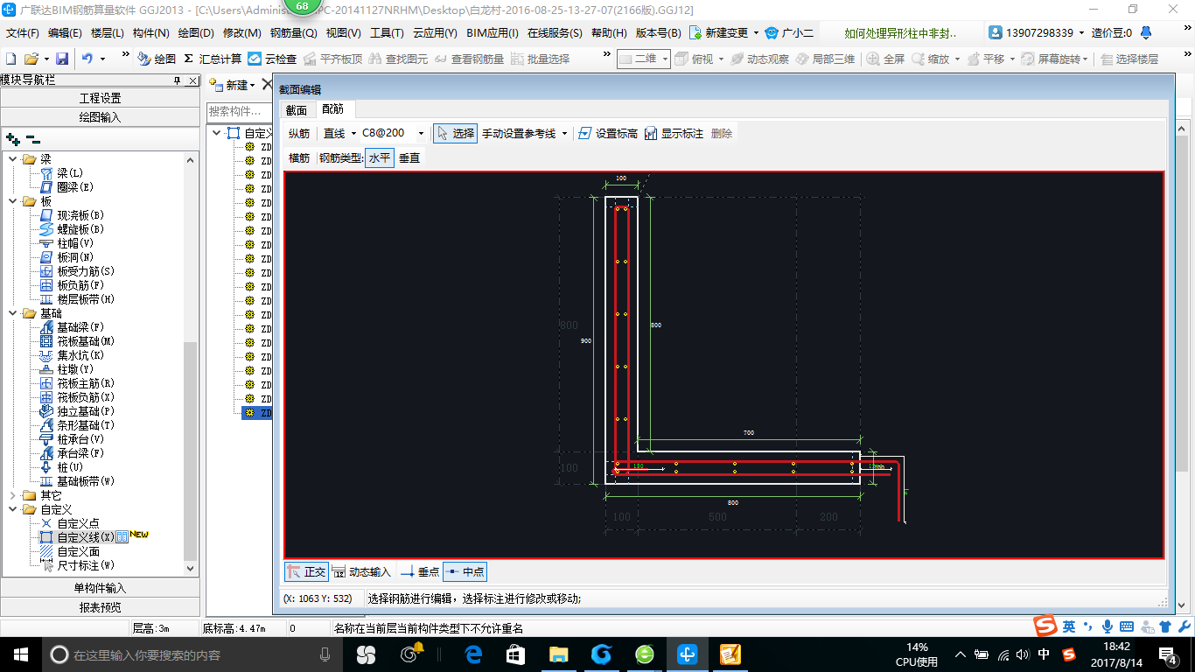This screenshot has width=1195, height=672.
Task: Click 全屏 fullscreen tool
Action: click(886, 59)
